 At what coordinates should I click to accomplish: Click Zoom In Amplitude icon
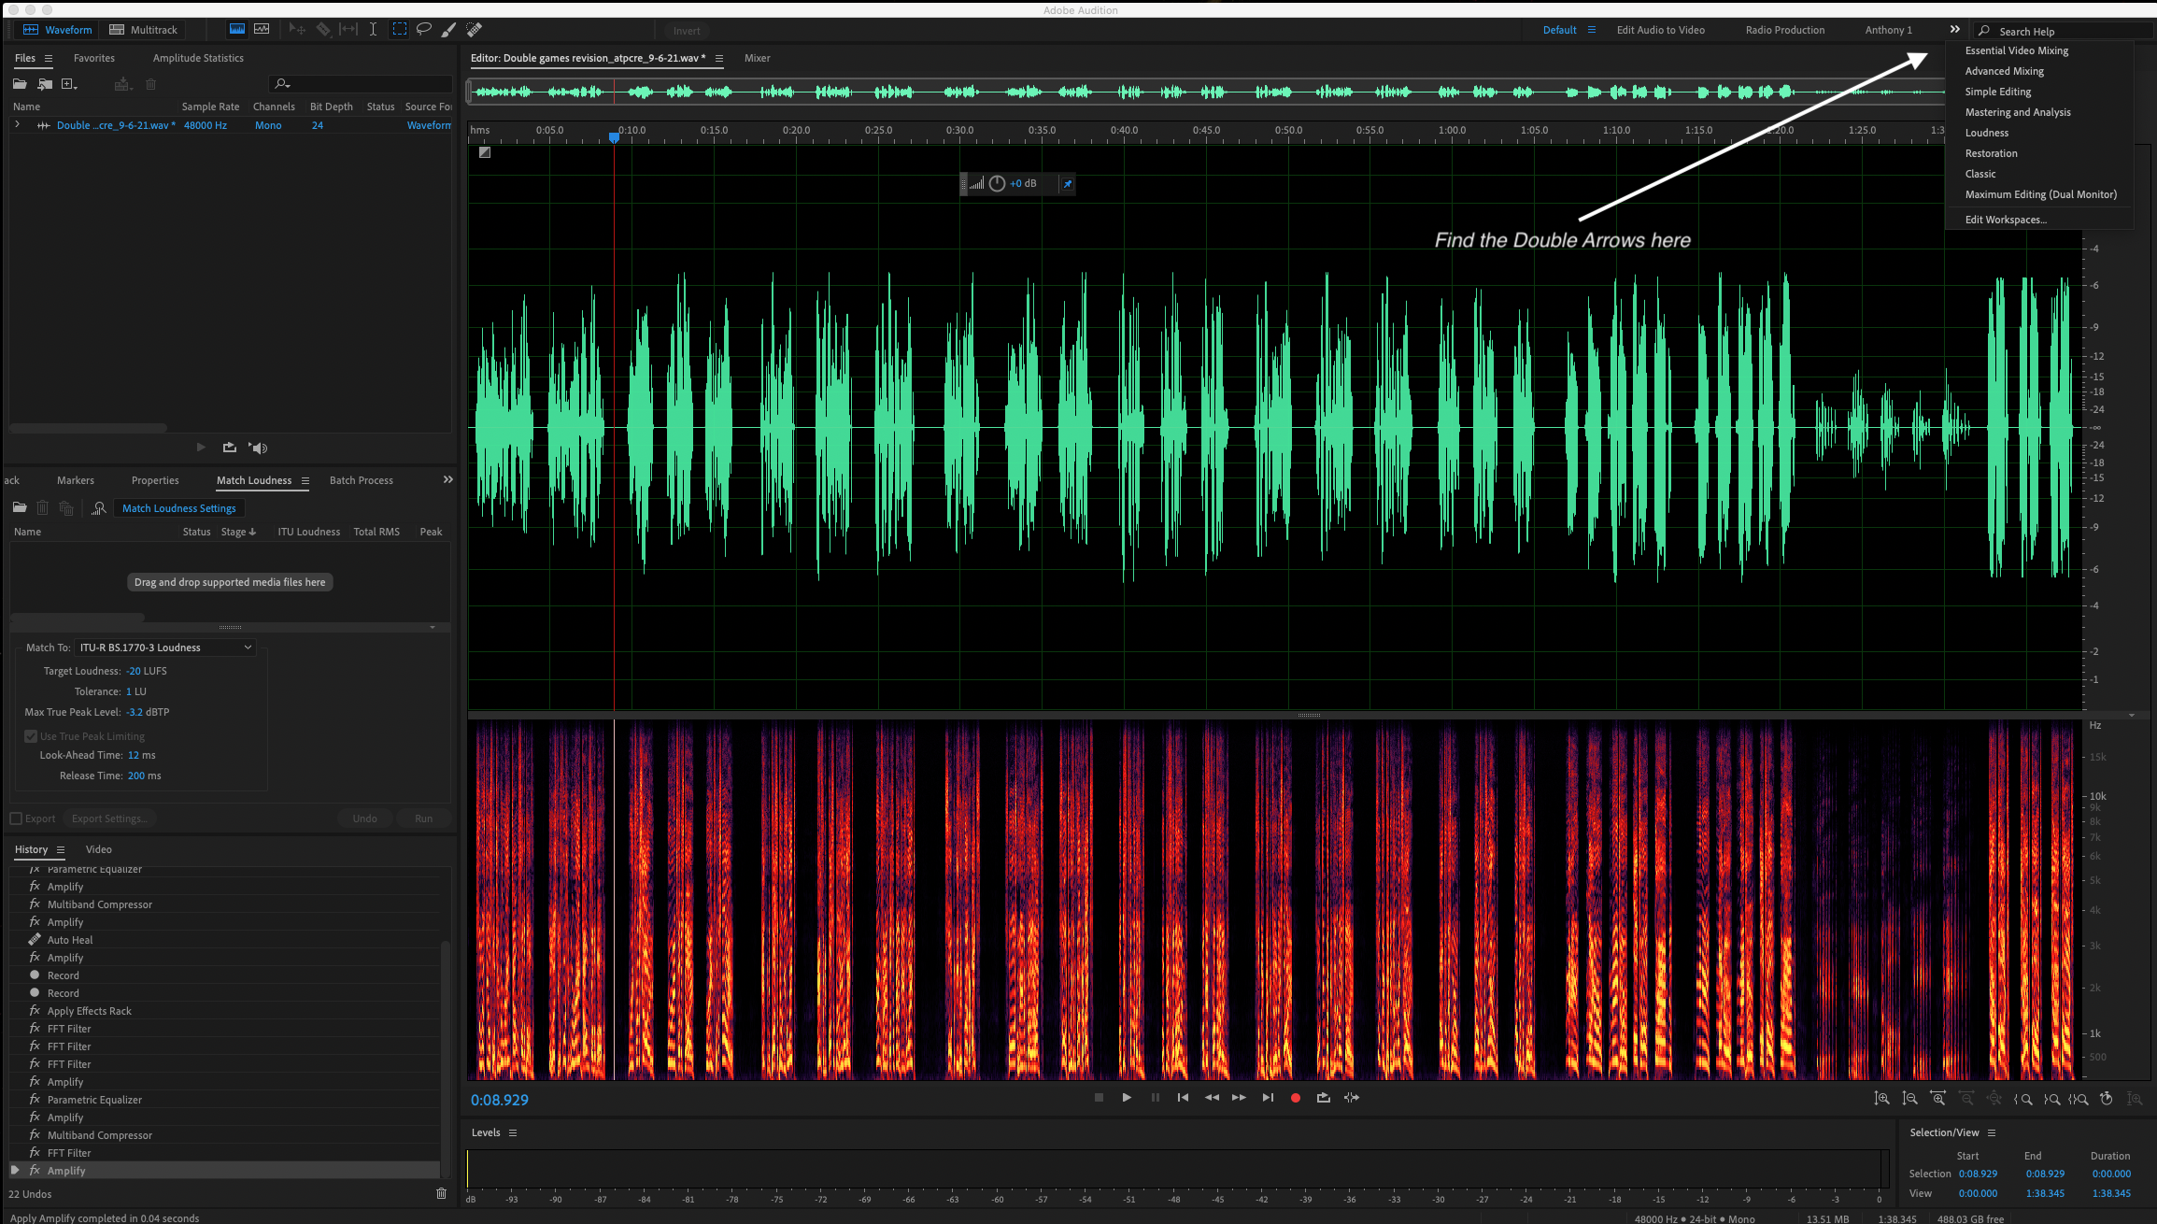click(1881, 1098)
